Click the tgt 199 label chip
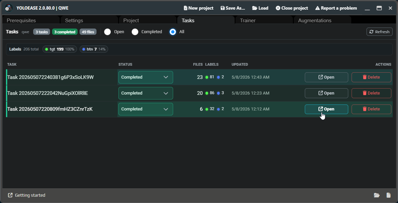 (x=60, y=49)
